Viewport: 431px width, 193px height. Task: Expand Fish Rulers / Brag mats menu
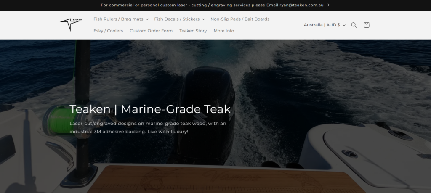121,19
